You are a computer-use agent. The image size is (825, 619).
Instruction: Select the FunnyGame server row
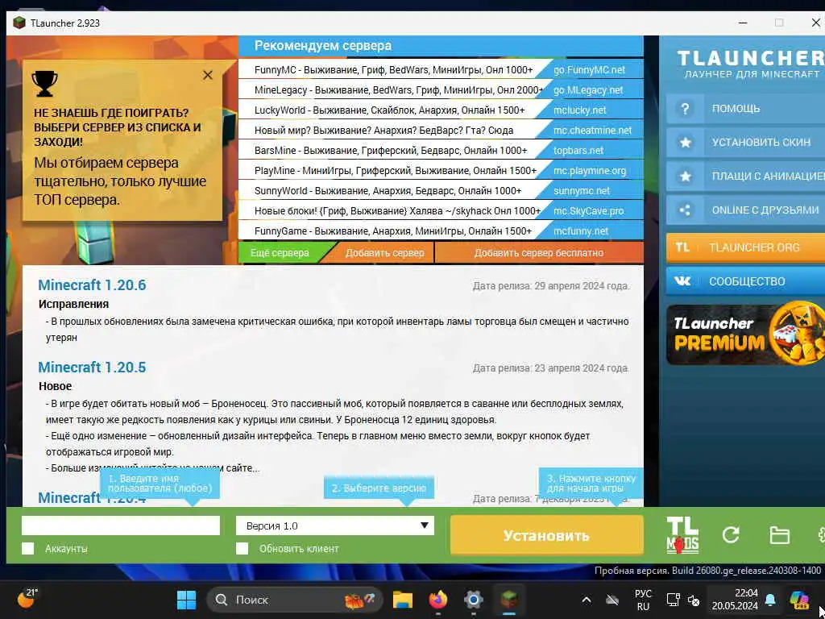(x=441, y=231)
